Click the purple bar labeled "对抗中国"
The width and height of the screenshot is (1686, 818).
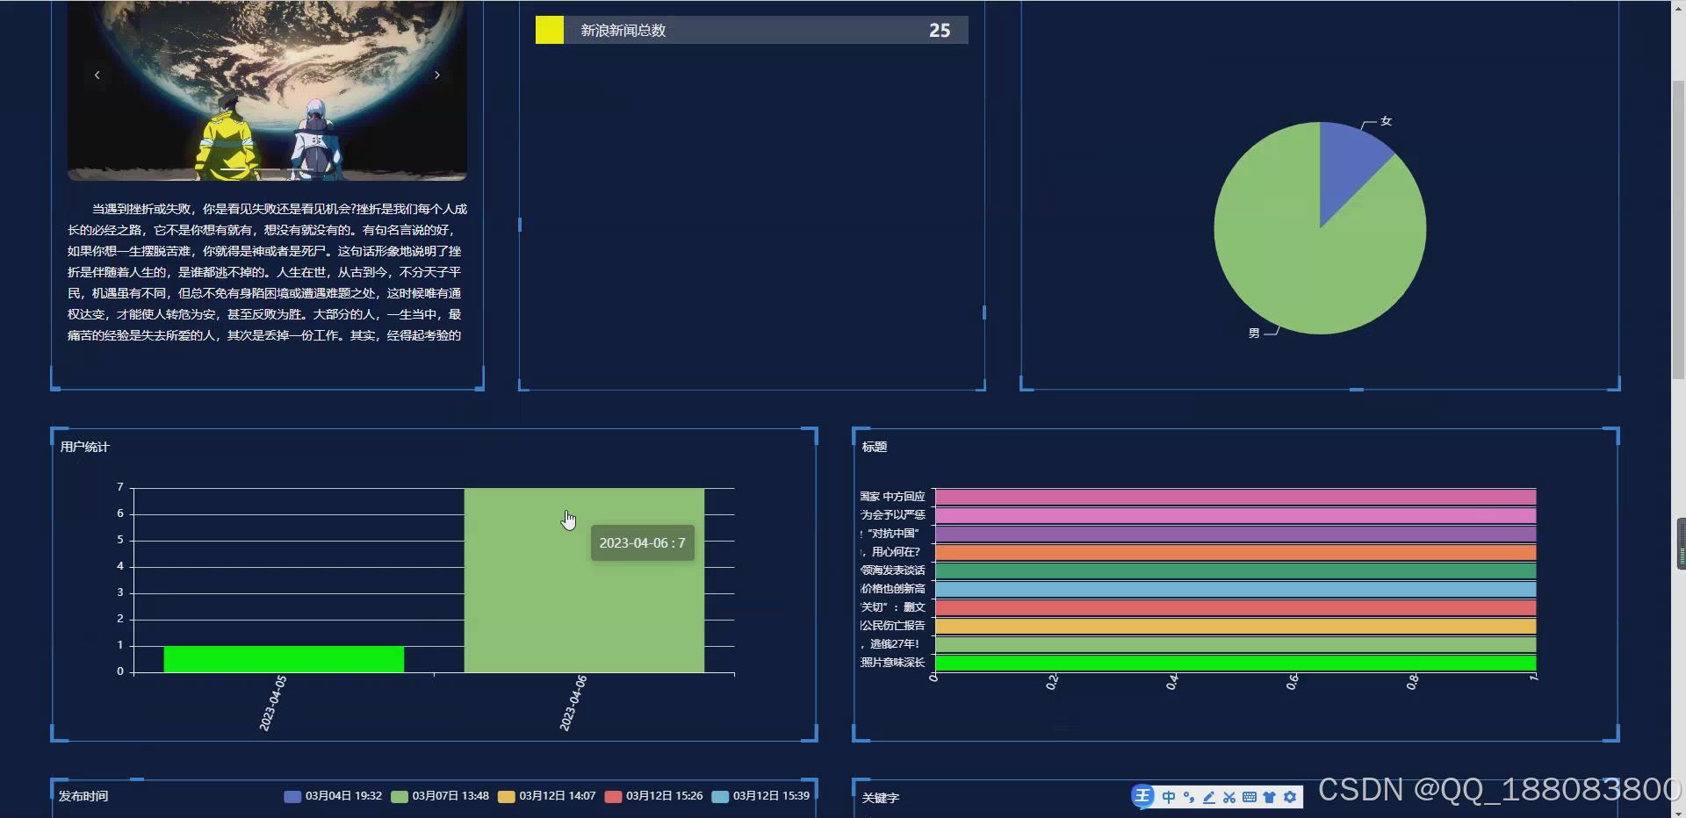click(1236, 534)
